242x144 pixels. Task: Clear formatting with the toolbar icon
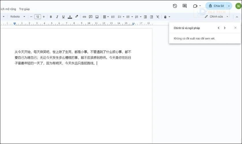158,17
